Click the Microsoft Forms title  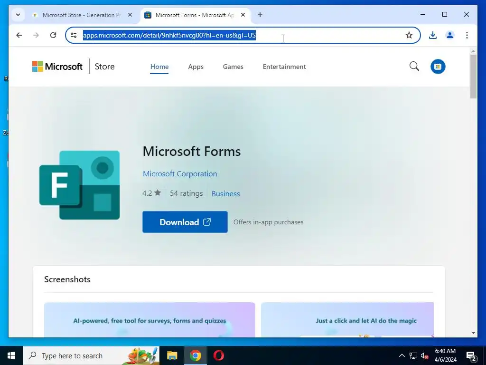(192, 151)
